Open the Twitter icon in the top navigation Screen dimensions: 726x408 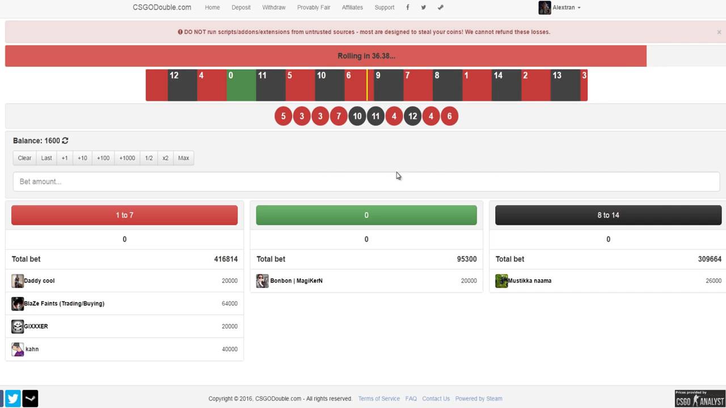[x=423, y=7]
